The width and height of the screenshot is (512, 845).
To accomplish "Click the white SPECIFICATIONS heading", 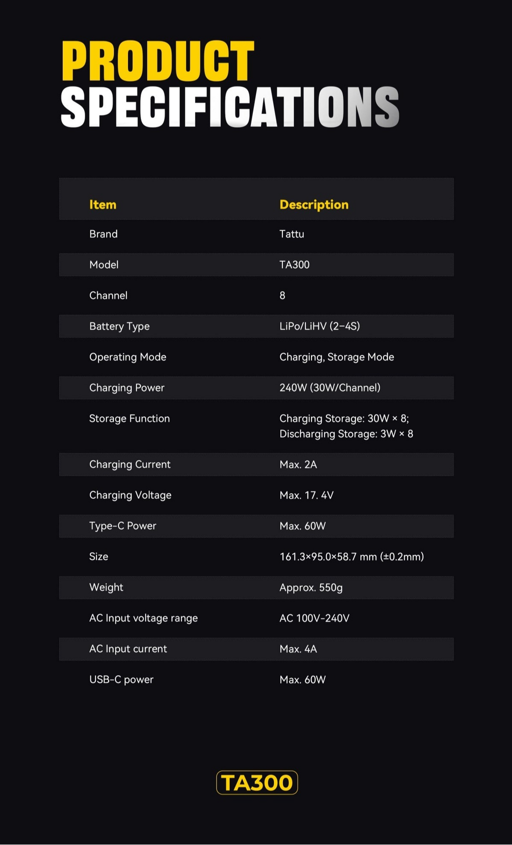I will 229,107.
